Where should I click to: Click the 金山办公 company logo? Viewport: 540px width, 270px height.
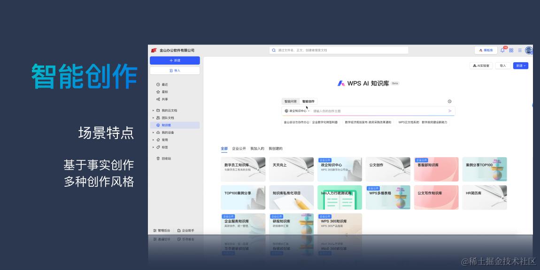tap(154, 51)
